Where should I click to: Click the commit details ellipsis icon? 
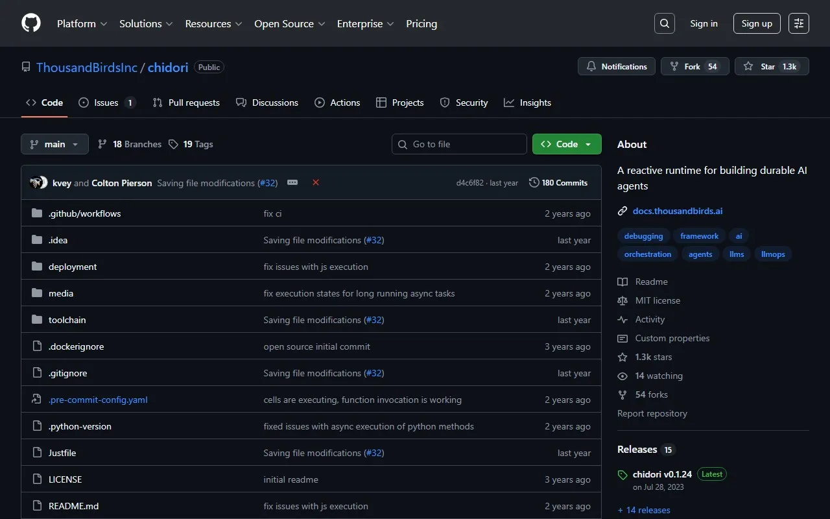pyautogui.click(x=292, y=183)
